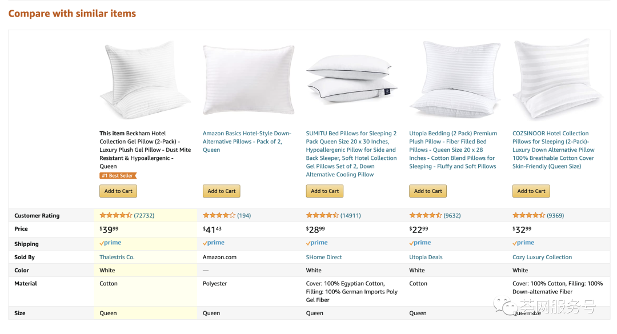The width and height of the screenshot is (617, 334).
Task: Visit the Cozy Luxury Collection seller link
Action: [x=542, y=257]
